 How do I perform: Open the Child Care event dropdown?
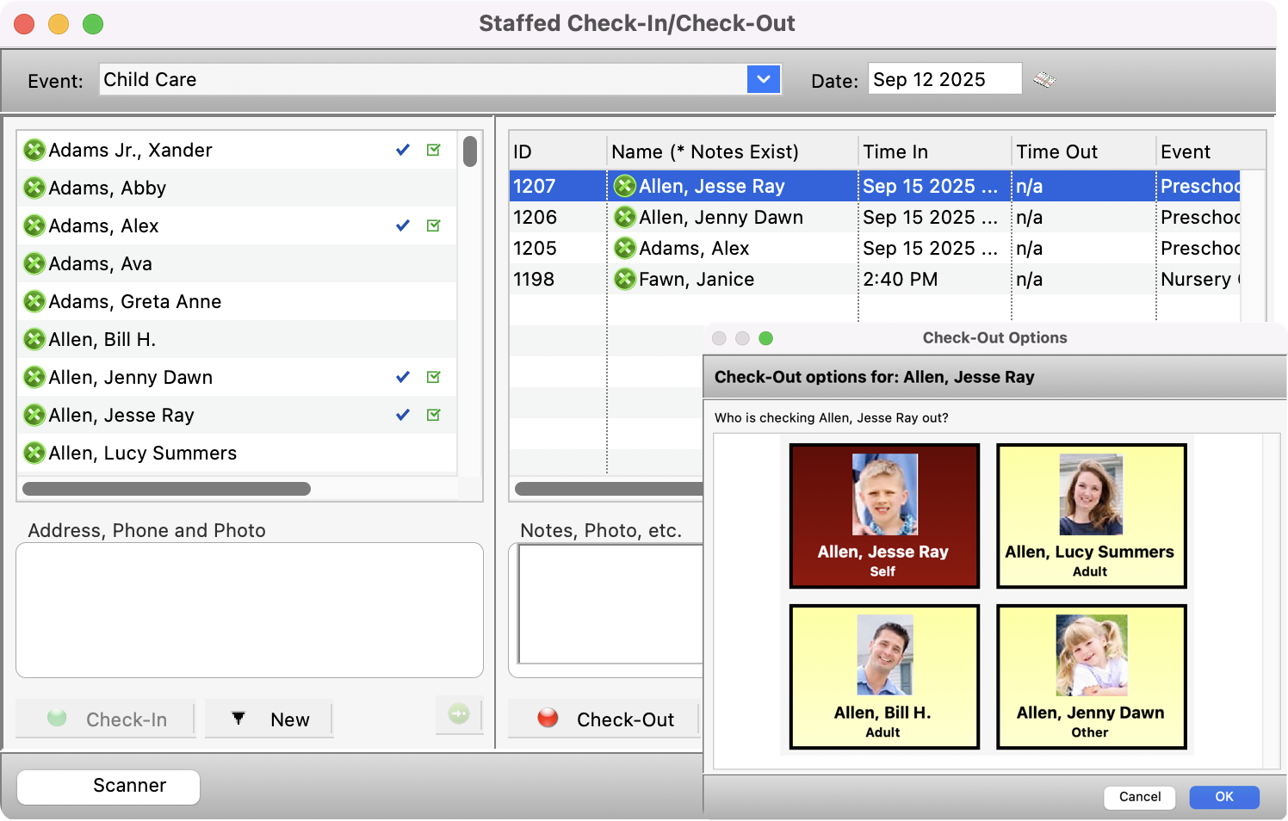click(763, 79)
